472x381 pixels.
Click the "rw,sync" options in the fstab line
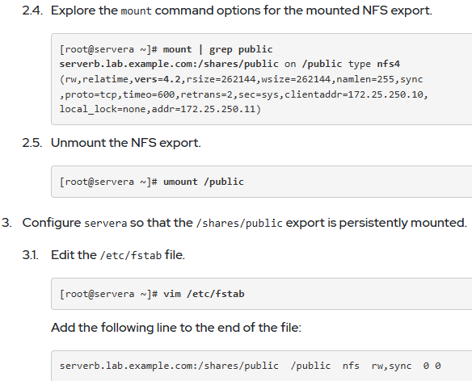click(391, 366)
